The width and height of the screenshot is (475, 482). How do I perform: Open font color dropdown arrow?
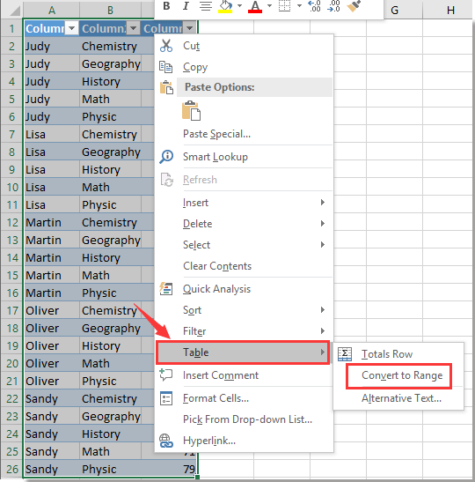point(269,5)
